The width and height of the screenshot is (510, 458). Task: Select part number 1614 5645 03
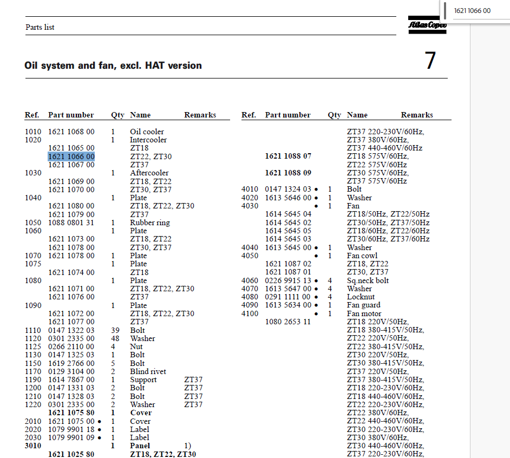(288, 239)
